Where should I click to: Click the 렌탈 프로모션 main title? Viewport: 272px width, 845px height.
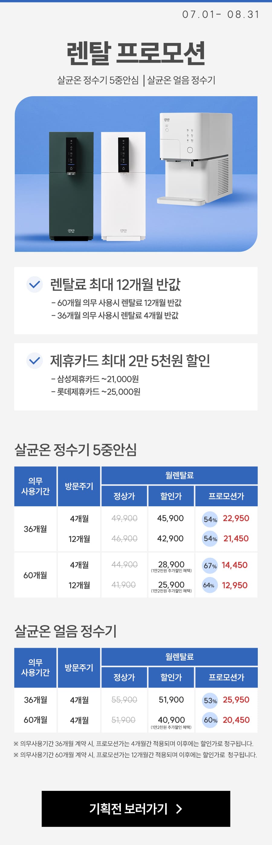(x=136, y=53)
